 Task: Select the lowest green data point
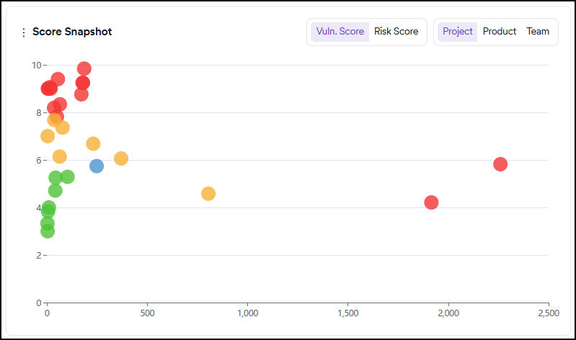coord(48,231)
